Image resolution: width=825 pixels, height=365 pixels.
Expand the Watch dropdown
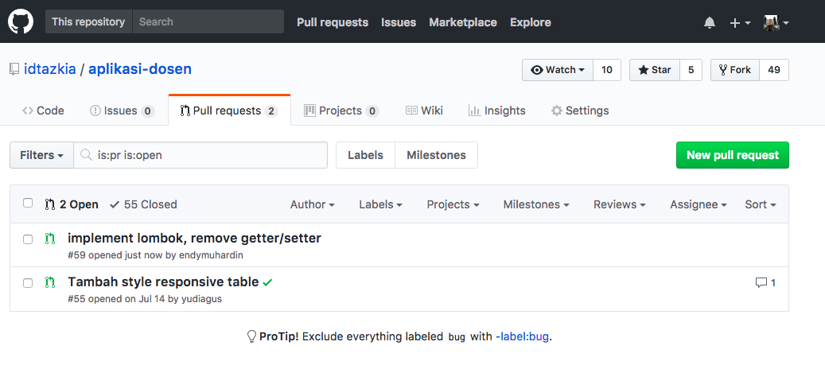tap(558, 70)
